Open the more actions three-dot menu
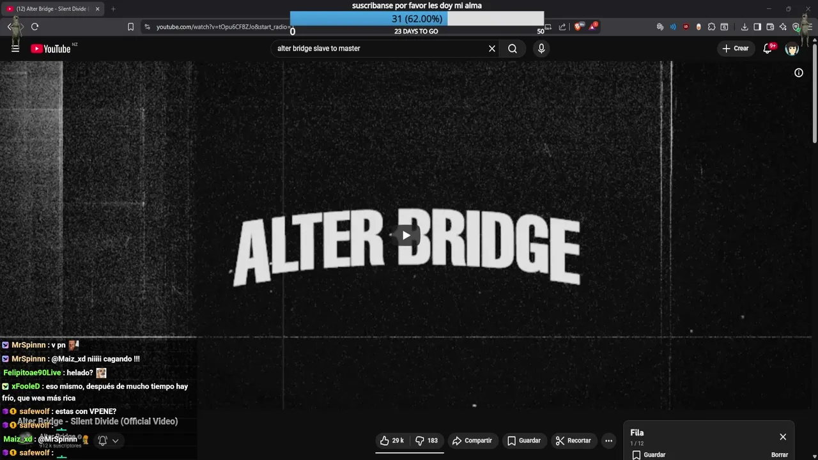This screenshot has width=818, height=460. click(609, 441)
